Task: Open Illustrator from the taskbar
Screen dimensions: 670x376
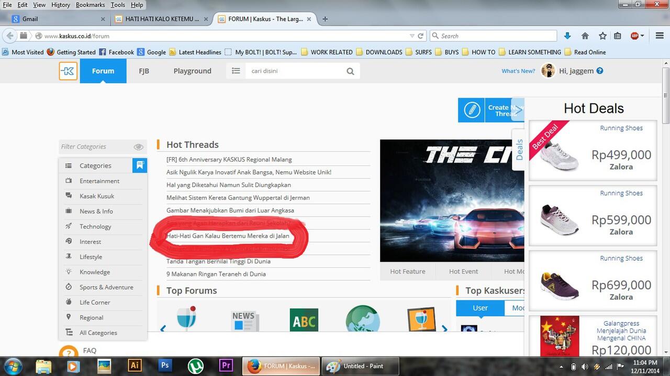Action: [135, 366]
